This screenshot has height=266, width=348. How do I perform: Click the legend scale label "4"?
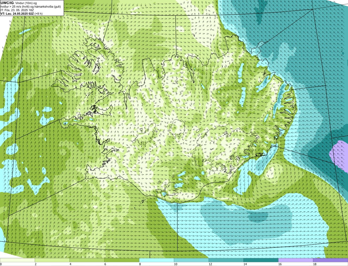click(x=70, y=264)
